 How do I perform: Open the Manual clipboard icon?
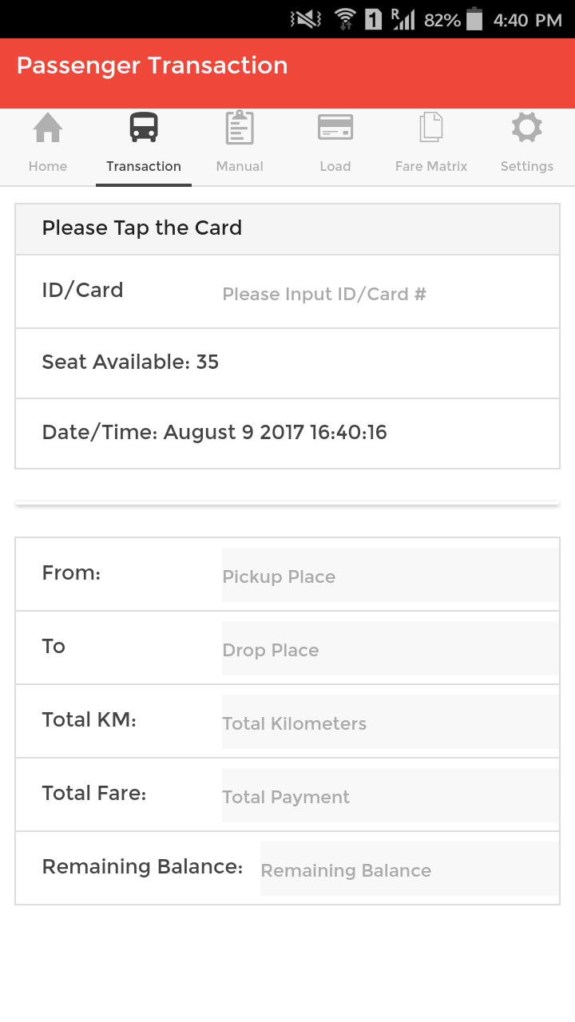coord(240,128)
